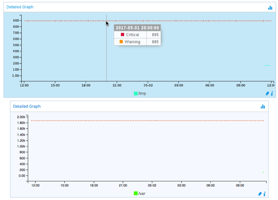Screen dimensions: 278x200
Task: Click the orange Warning swatch in the tooltip
Action: [x=121, y=42]
